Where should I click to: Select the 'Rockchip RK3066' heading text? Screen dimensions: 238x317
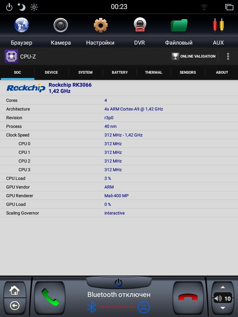[x=70, y=85]
